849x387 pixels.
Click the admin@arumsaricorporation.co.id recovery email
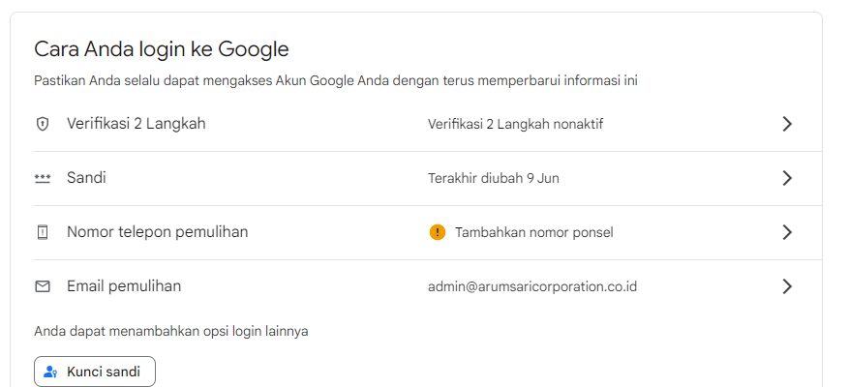point(532,286)
